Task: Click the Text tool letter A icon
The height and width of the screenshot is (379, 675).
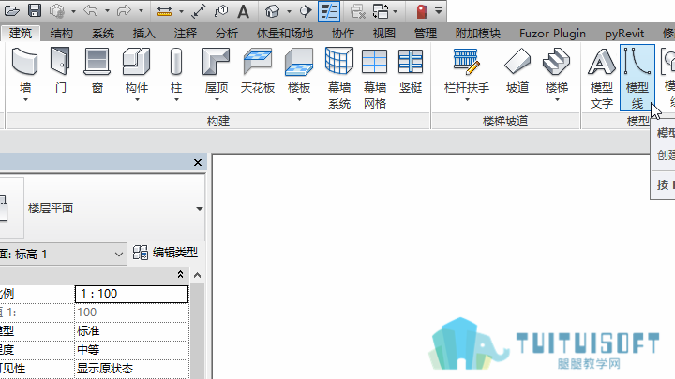Action: pos(243,11)
